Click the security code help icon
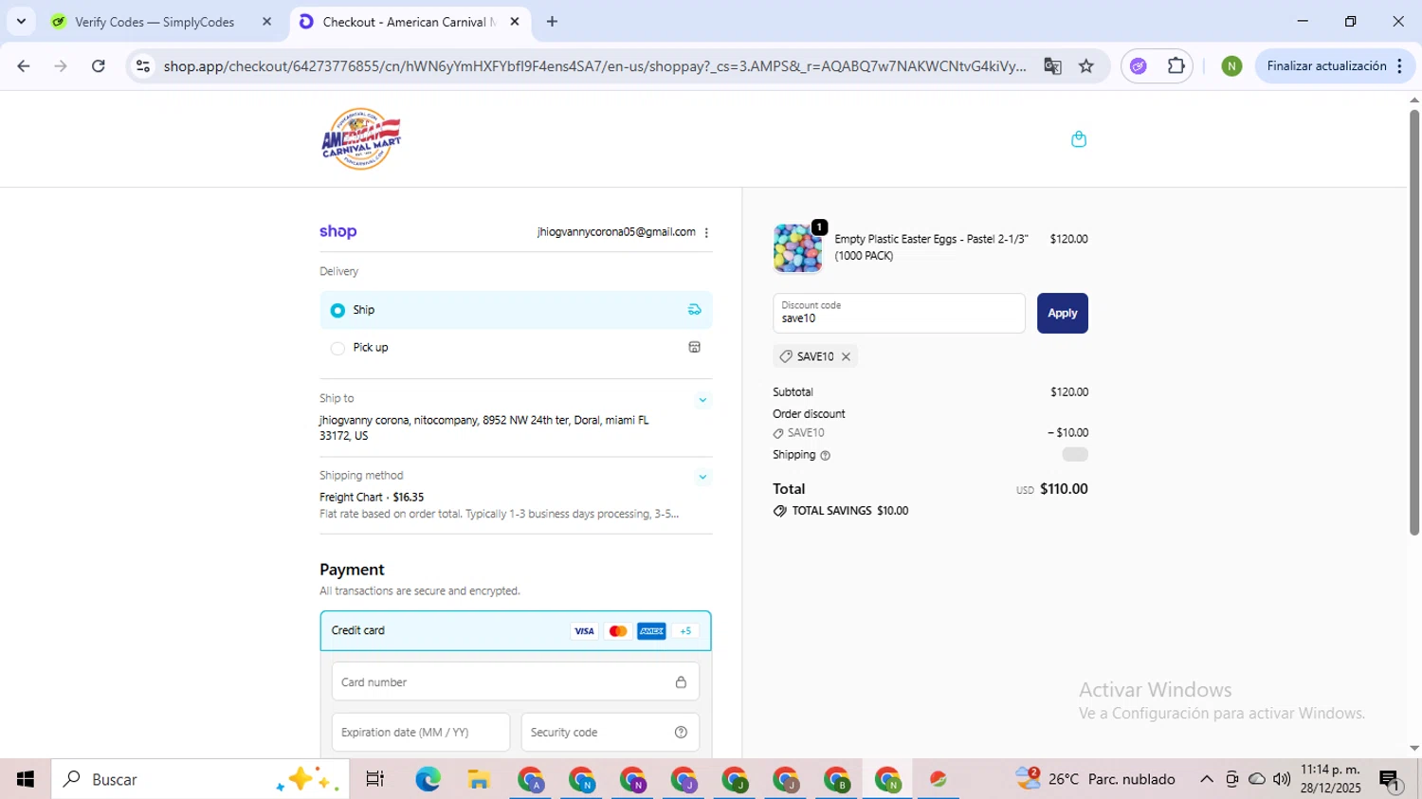The width and height of the screenshot is (1422, 799). coord(681,732)
